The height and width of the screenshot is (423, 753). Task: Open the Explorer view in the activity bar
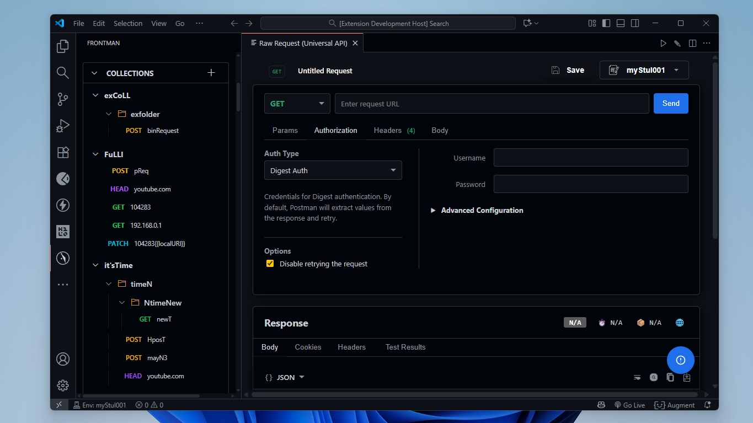click(63, 46)
